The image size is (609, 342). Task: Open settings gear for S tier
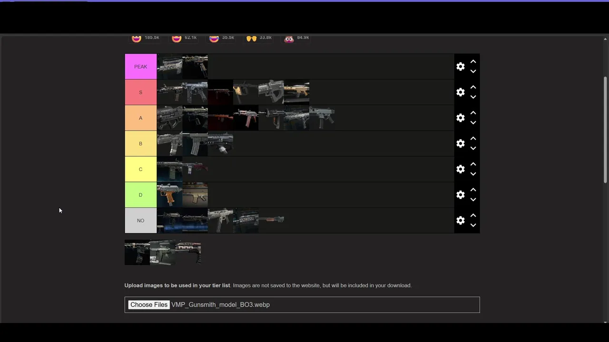point(460,92)
